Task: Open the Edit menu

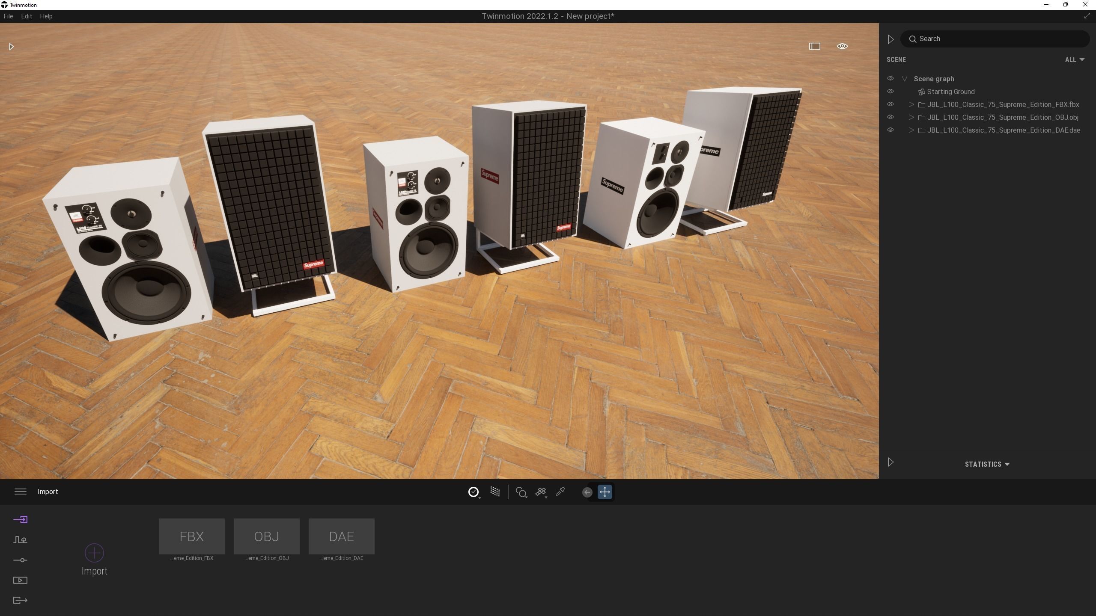Action: click(x=27, y=16)
